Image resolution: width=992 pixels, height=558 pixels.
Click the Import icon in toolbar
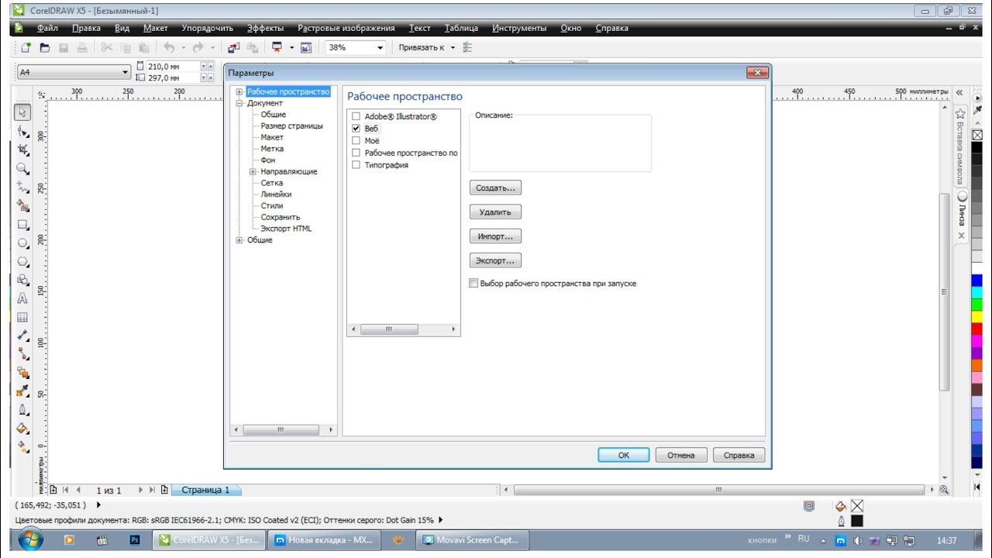233,47
